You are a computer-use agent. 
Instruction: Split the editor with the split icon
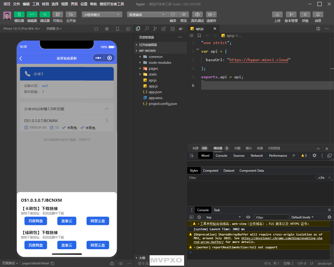(x=318, y=29)
